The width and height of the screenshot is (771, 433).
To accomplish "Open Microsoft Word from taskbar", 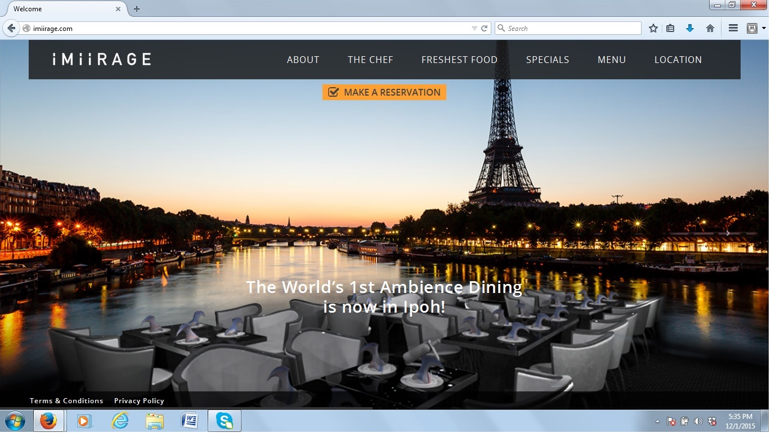I will (x=190, y=421).
